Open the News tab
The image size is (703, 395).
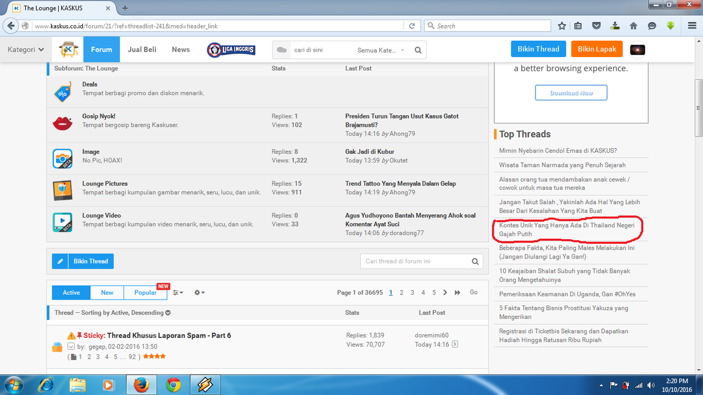[181, 49]
